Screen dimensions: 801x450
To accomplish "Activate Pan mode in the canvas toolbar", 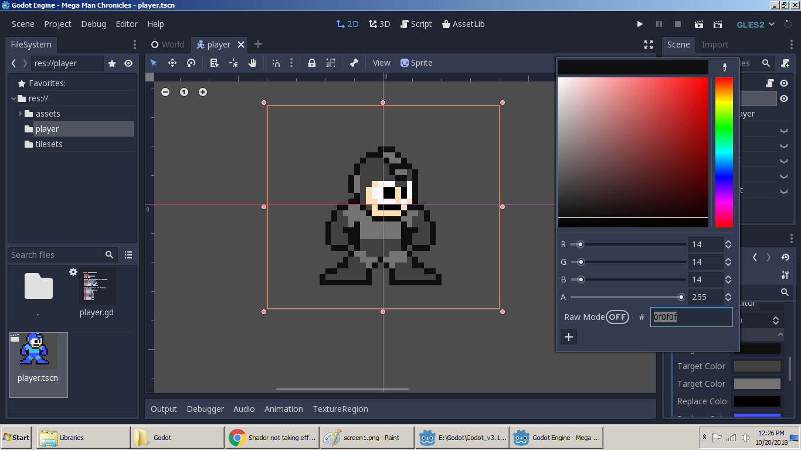I will pos(252,63).
